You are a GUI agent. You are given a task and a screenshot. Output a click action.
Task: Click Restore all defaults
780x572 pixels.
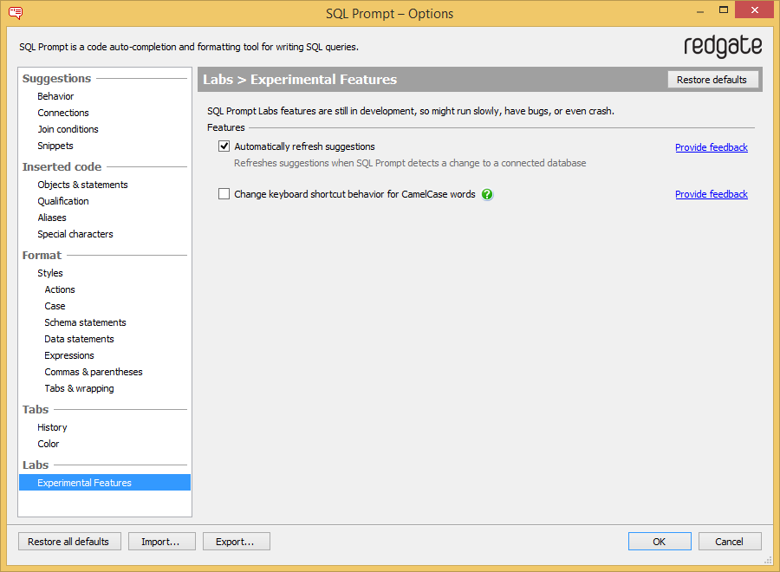[69, 541]
